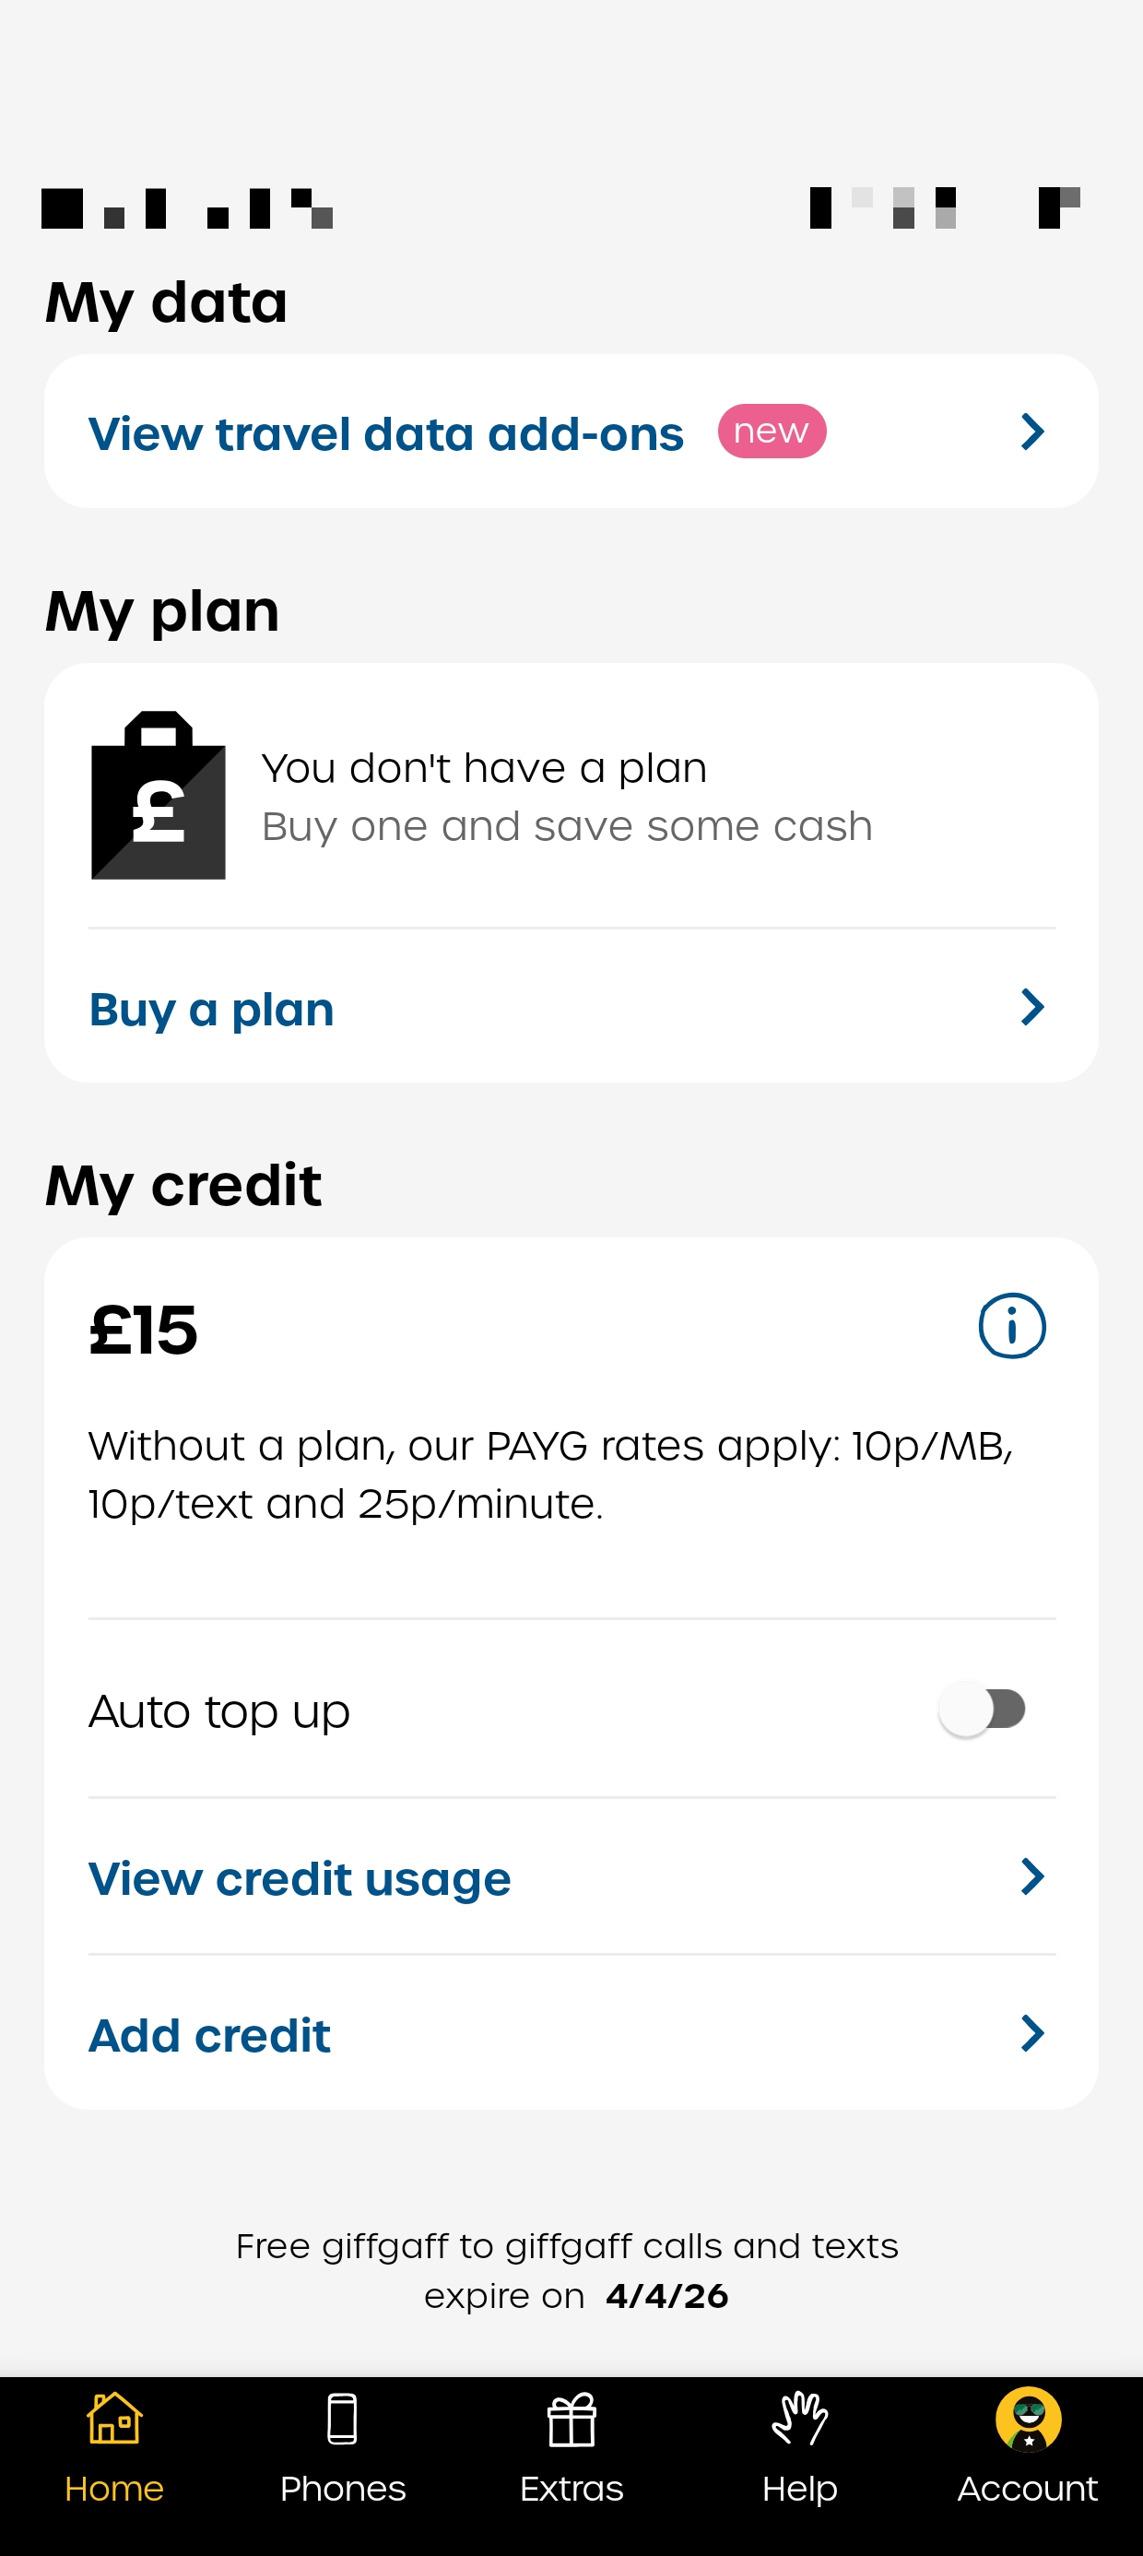Tap the pink 'new' badge
Screen dimensions: 1143x2556
(x=772, y=432)
